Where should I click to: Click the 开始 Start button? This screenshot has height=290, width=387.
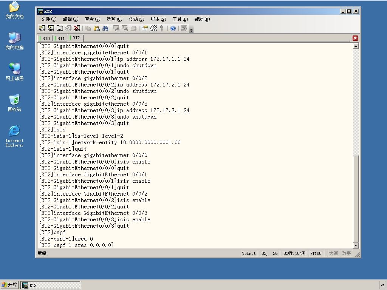[x=9, y=285]
